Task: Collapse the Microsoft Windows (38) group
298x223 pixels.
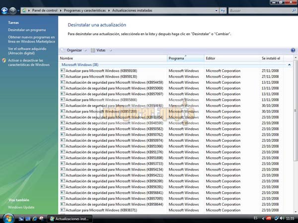Action: pos(289,65)
